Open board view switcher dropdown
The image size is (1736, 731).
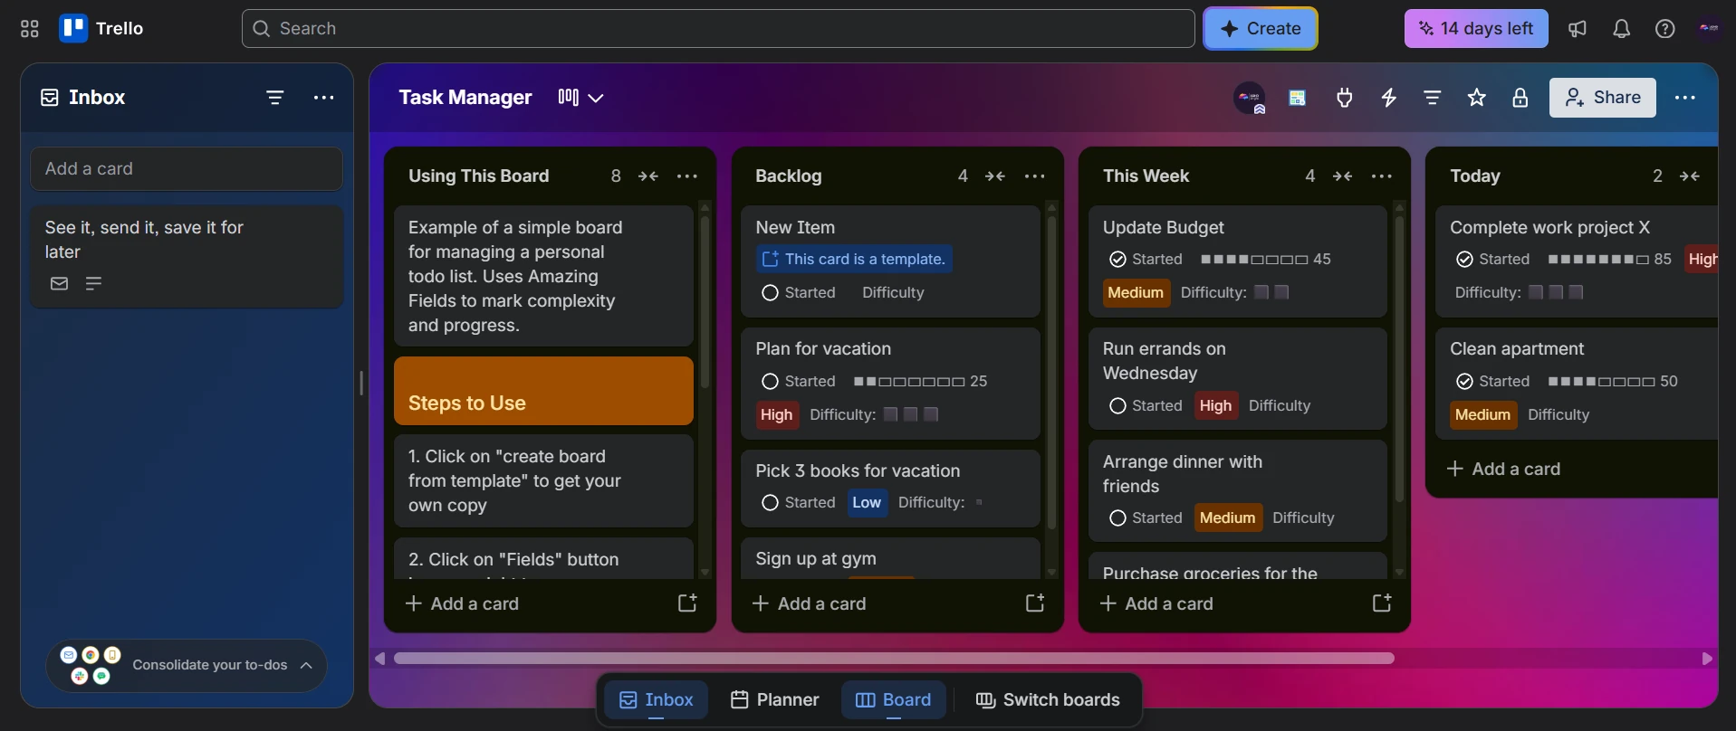(x=580, y=98)
